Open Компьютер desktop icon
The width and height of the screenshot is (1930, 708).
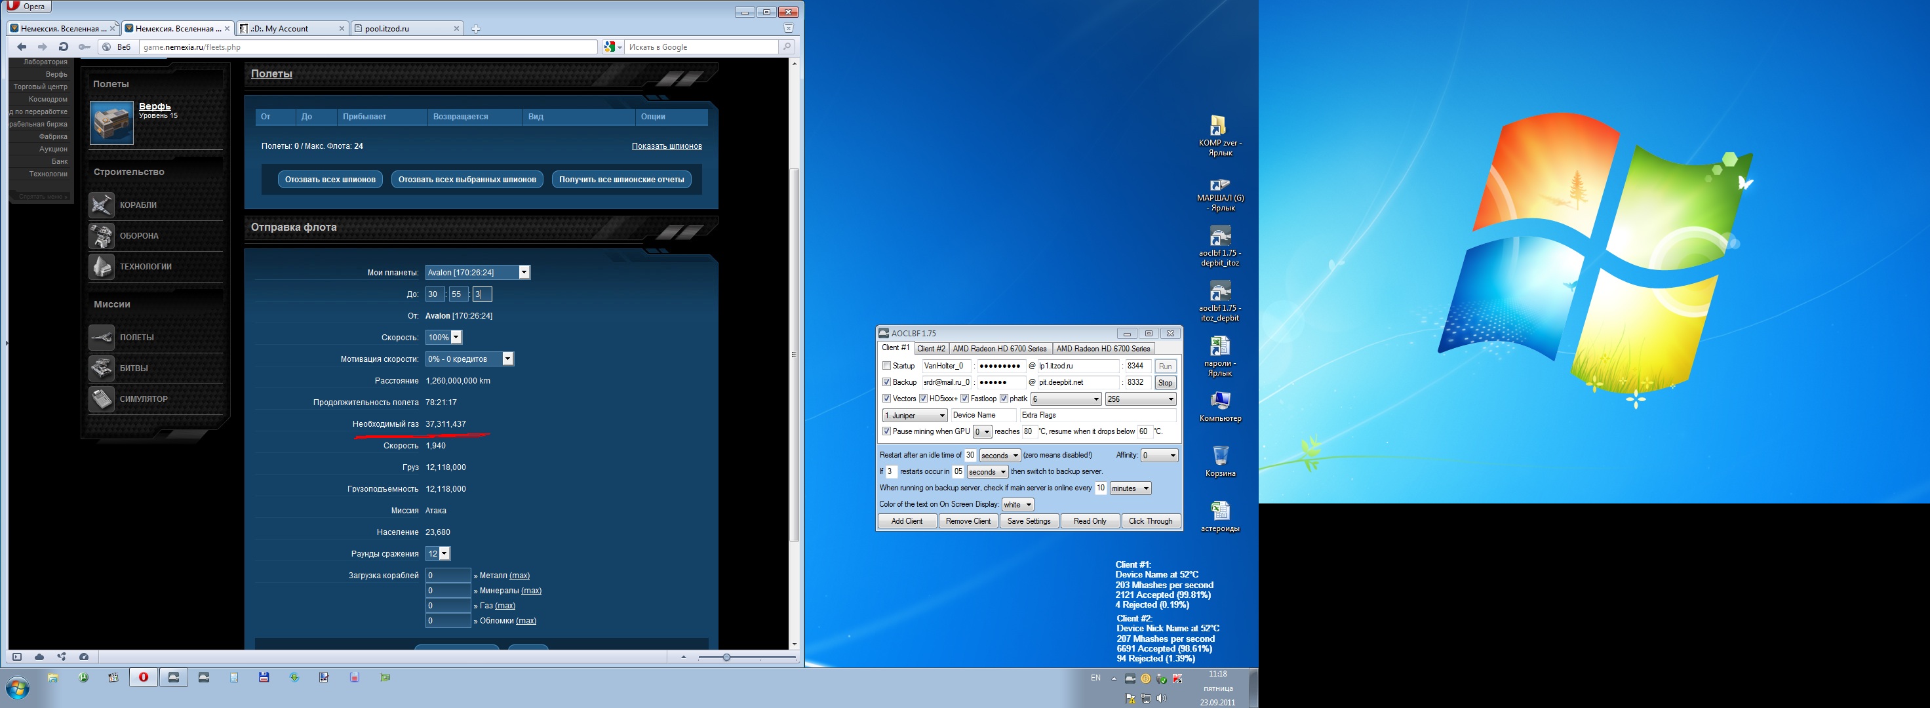(x=1220, y=407)
